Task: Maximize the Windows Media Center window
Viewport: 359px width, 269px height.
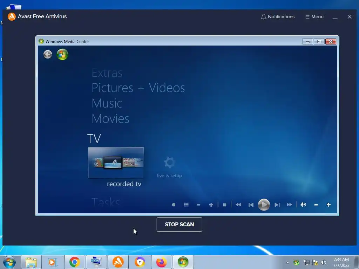Action: pyautogui.click(x=319, y=41)
